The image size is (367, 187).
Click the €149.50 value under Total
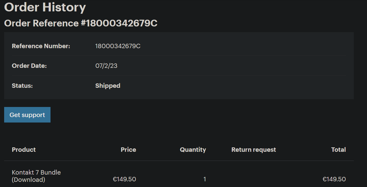(334, 179)
